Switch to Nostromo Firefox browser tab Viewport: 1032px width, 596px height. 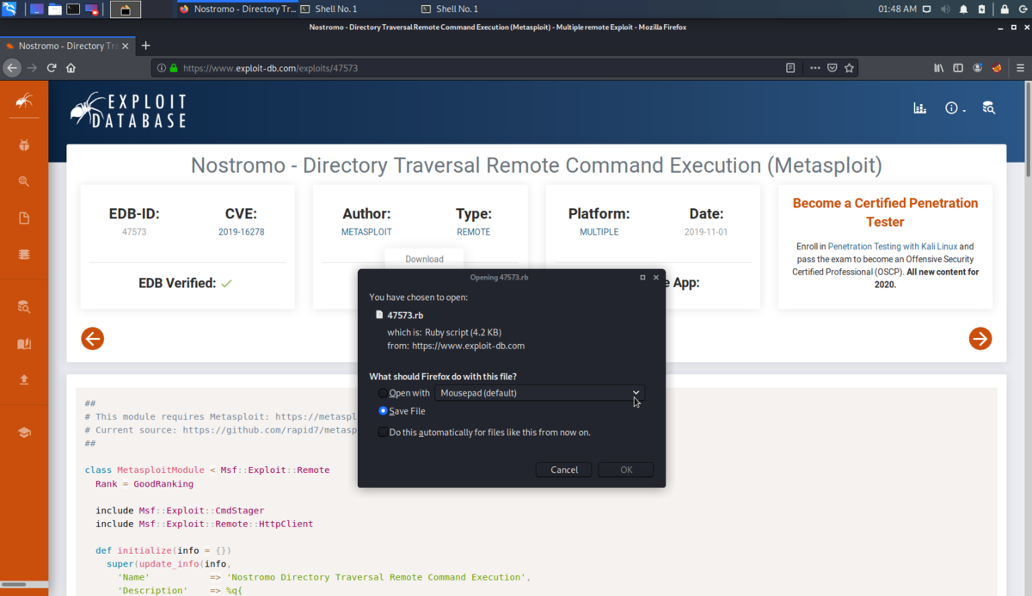tap(66, 46)
